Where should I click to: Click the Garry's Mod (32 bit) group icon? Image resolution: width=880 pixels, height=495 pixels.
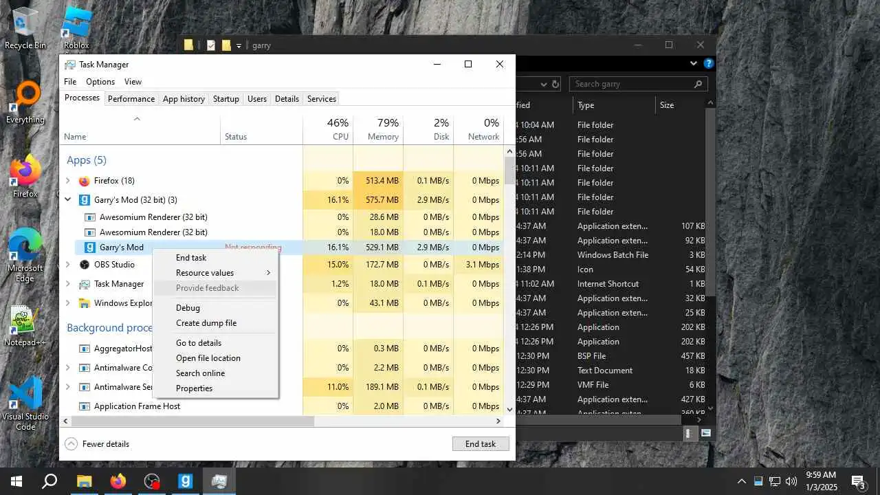84,200
